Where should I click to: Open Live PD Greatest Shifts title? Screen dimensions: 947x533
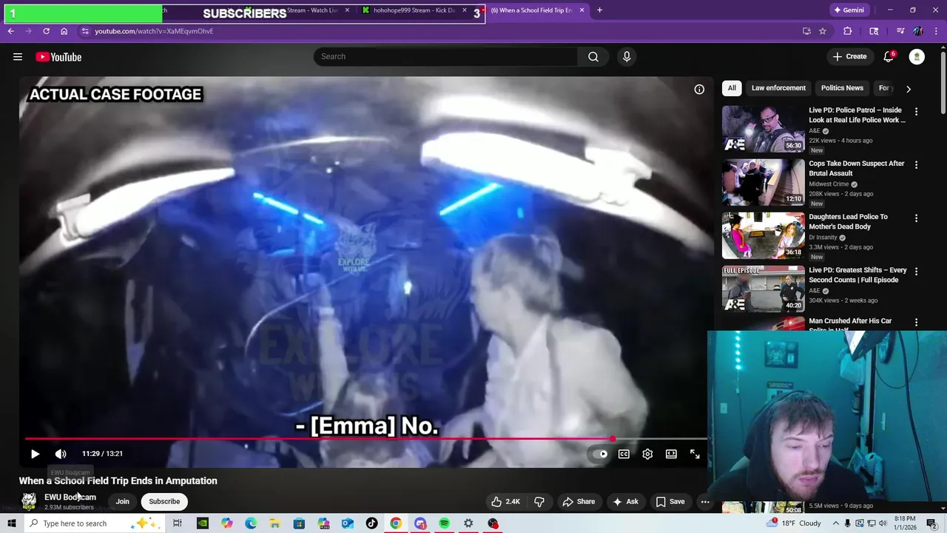click(x=857, y=275)
